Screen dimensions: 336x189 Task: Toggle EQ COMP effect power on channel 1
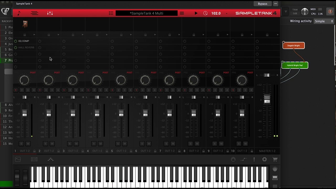pyautogui.click(x=15, y=41)
